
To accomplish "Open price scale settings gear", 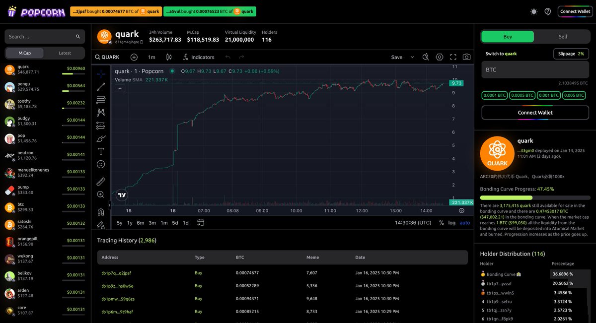I will [461, 210].
